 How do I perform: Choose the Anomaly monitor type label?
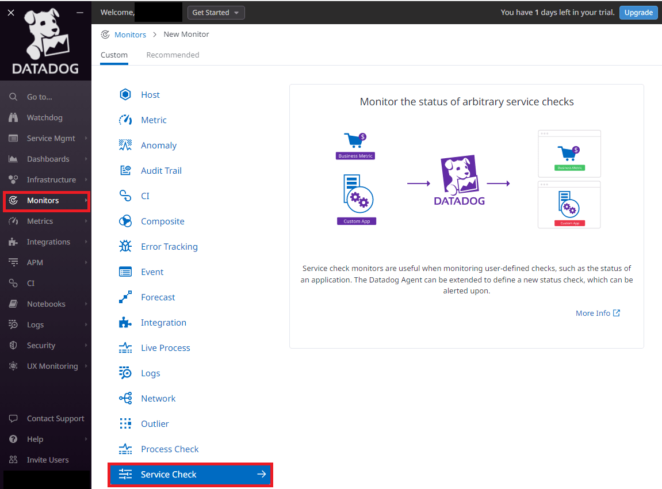tap(159, 146)
